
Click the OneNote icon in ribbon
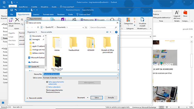(63, 19)
